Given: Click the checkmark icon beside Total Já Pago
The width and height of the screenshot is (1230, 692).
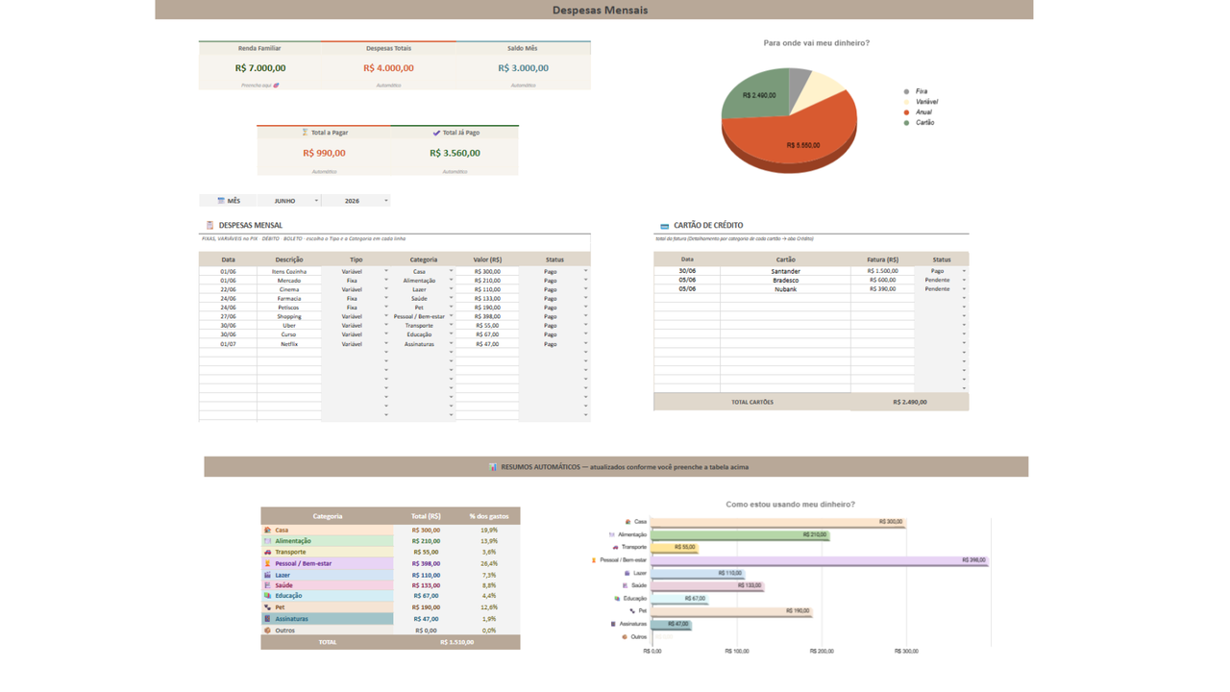Looking at the screenshot, I should tap(436, 133).
